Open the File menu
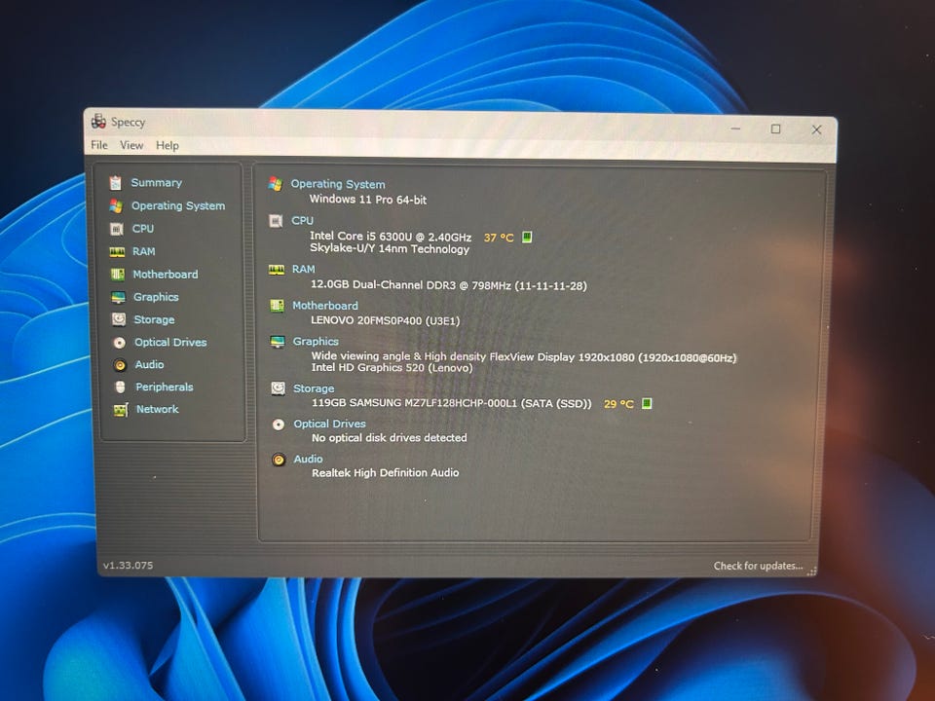The width and height of the screenshot is (935, 701). pos(99,145)
